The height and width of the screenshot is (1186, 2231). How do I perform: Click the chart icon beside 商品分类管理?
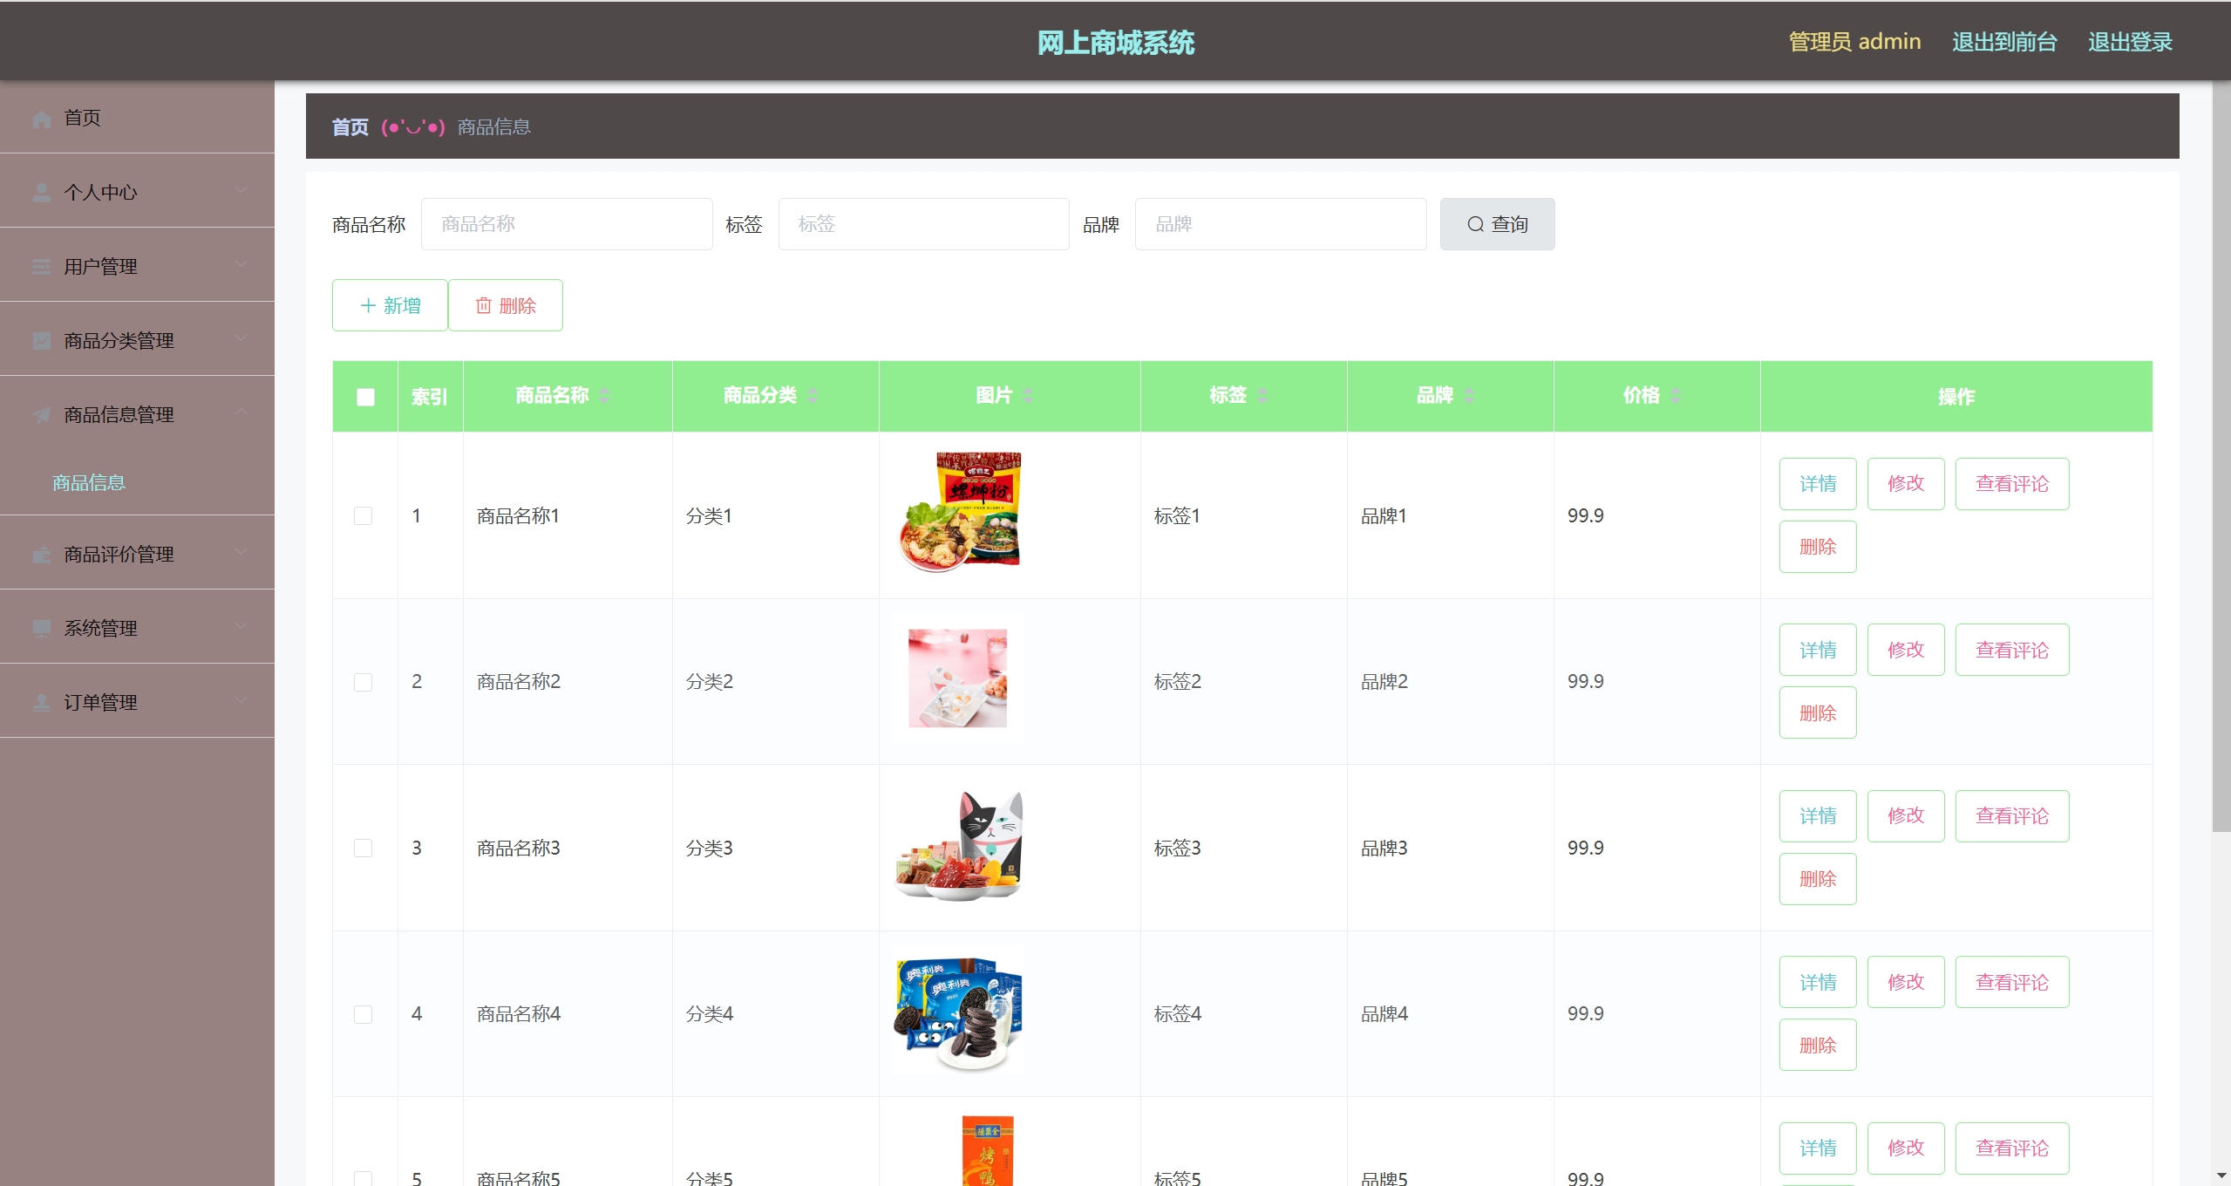click(41, 341)
